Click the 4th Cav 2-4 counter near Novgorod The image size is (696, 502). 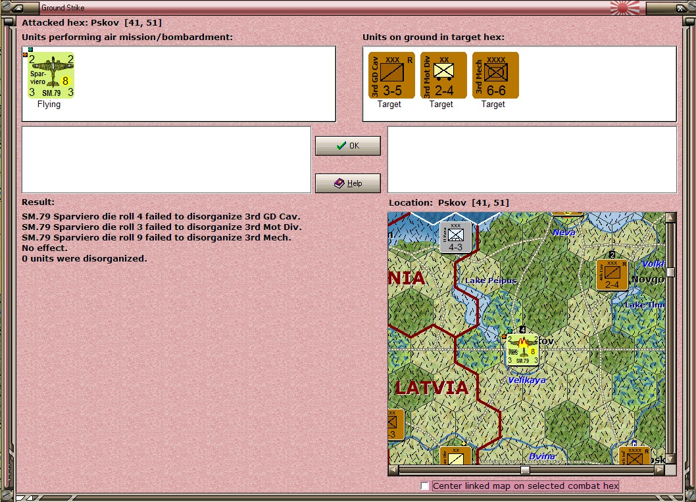[x=612, y=275]
